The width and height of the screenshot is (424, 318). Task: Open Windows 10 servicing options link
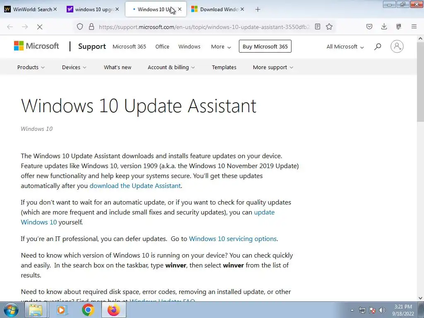tap(233, 239)
